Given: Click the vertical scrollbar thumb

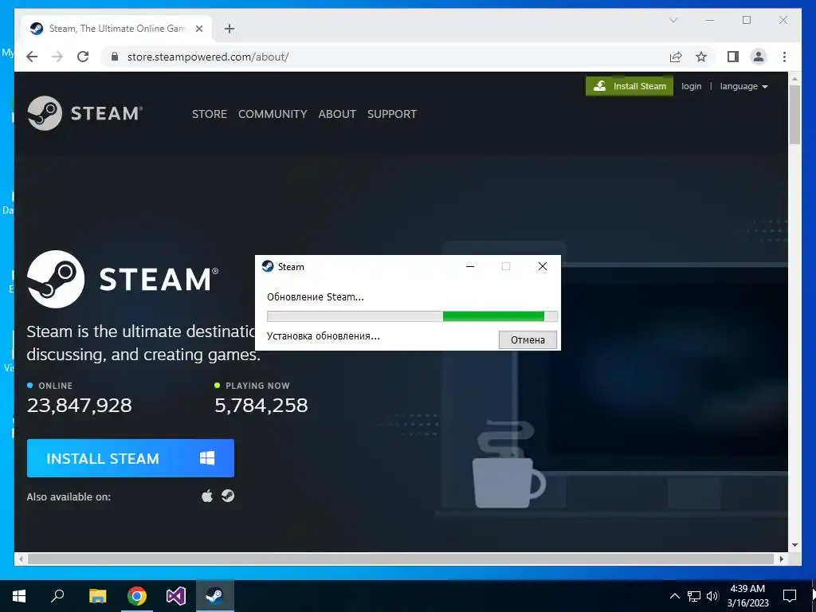Looking at the screenshot, I should [x=794, y=115].
